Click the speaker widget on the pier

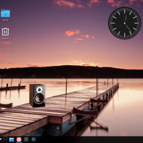coord(37,96)
